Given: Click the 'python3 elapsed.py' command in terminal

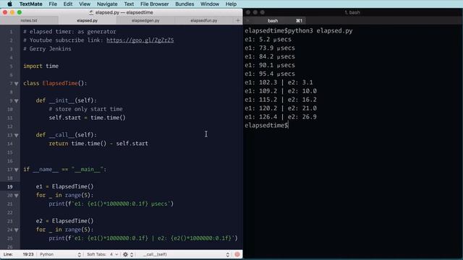Looking at the screenshot, I should tap(320, 30).
